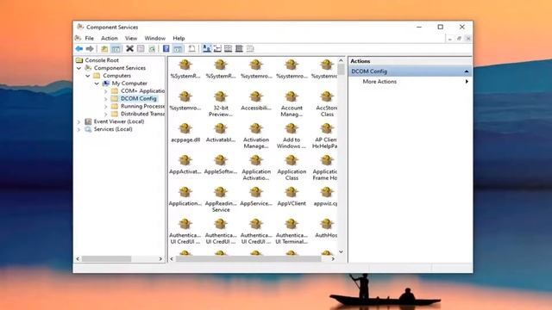This screenshot has width=552, height=310.
Task: Expand the Services (Local) node
Action: [78, 129]
